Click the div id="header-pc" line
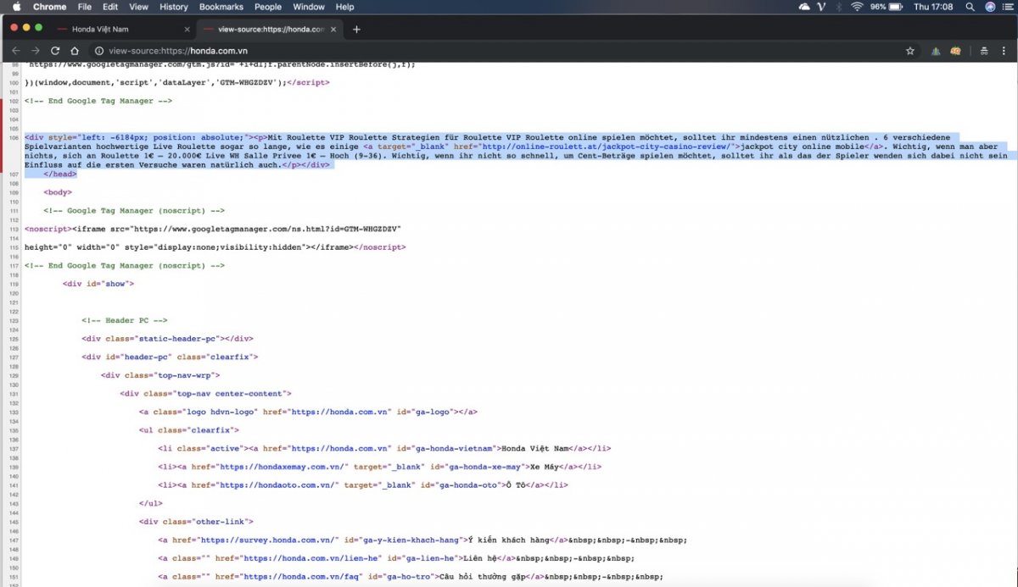Screen dimensions: 1018x587 tap(171, 357)
